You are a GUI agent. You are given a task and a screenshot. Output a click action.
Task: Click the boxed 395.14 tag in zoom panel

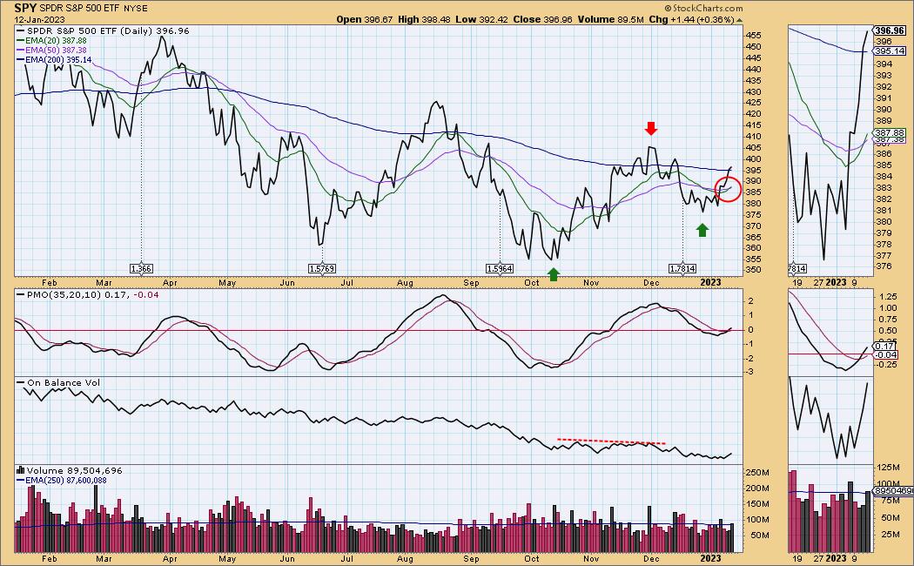pos(890,51)
